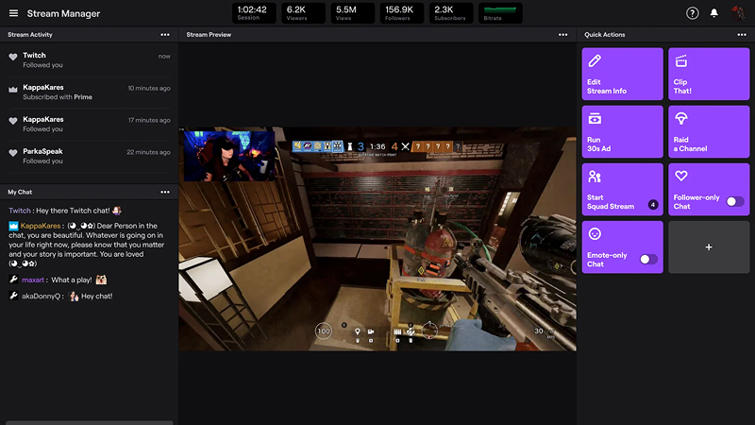Image resolution: width=755 pixels, height=425 pixels.
Task: Click the streamer webcam overlay
Action: coord(229,156)
